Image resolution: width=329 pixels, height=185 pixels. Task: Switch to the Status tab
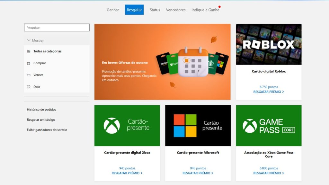point(155,10)
